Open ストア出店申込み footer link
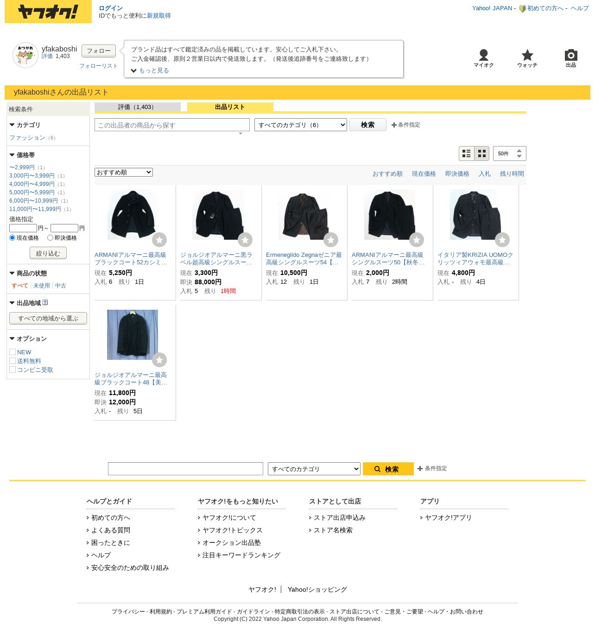This screenshot has width=595, height=632. pyautogui.click(x=339, y=517)
